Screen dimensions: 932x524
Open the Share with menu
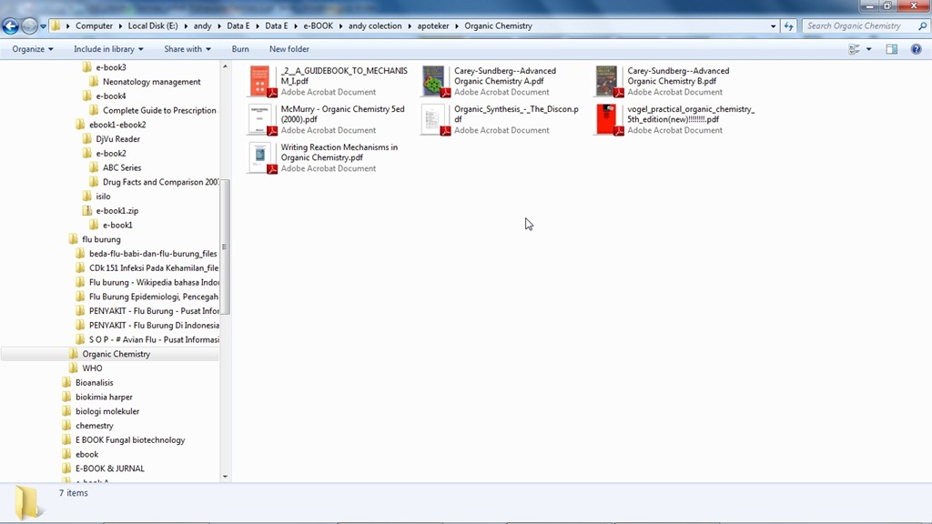(187, 49)
